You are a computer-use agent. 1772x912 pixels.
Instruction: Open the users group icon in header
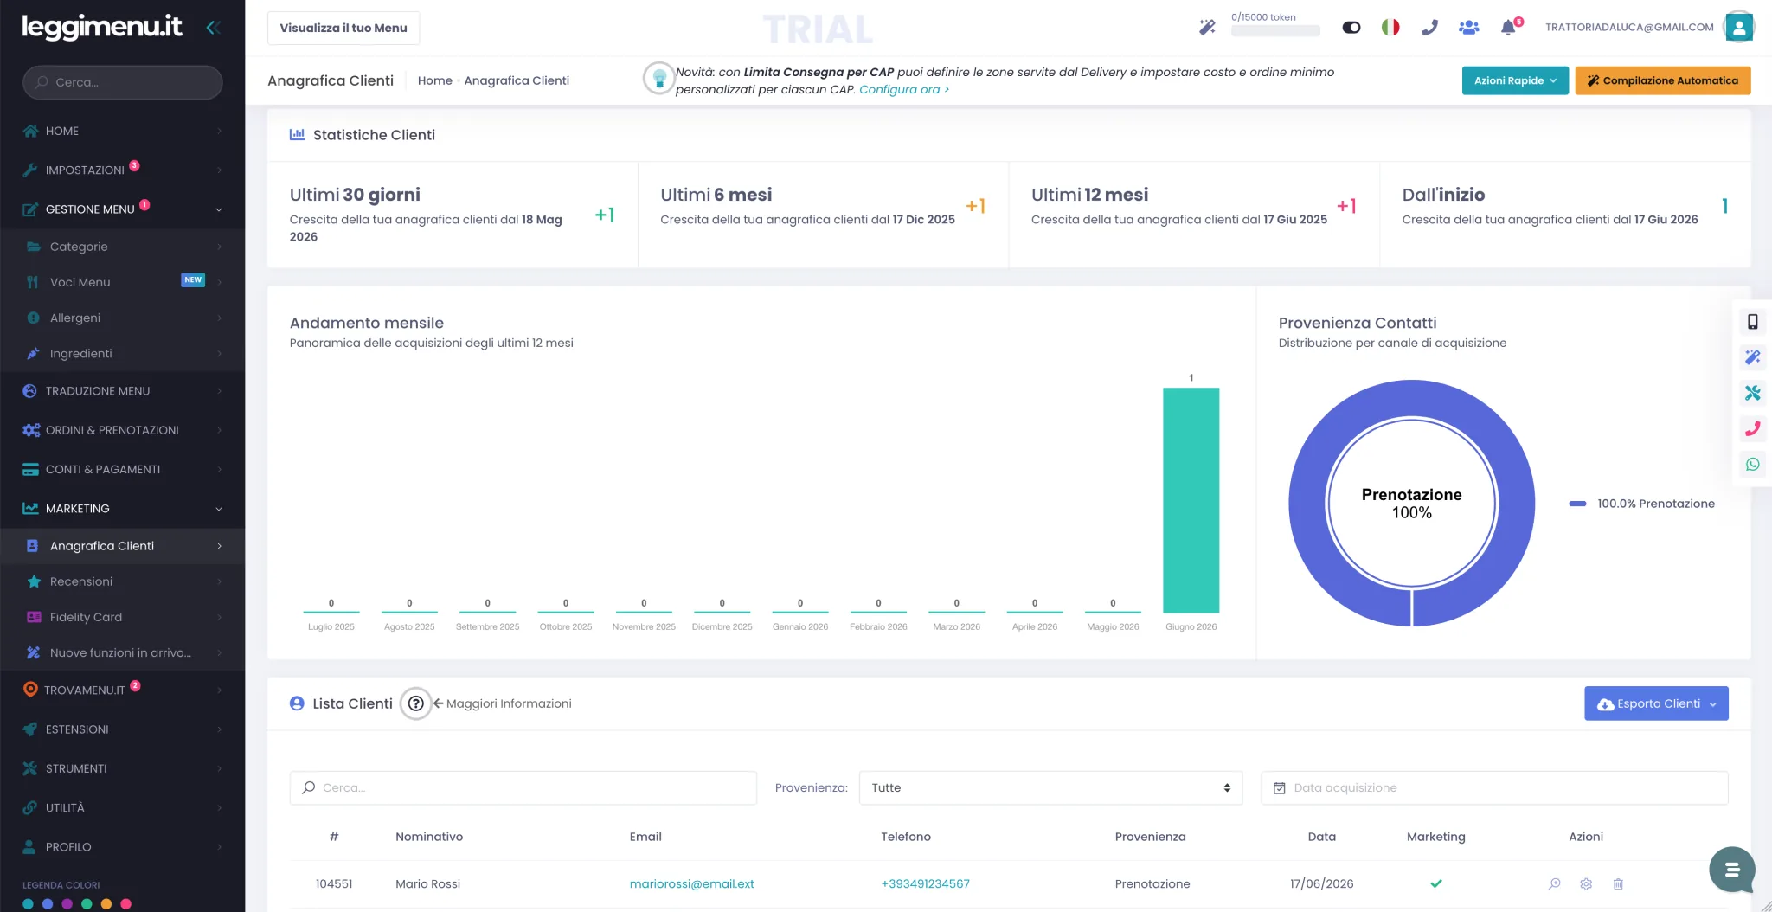coord(1468,28)
